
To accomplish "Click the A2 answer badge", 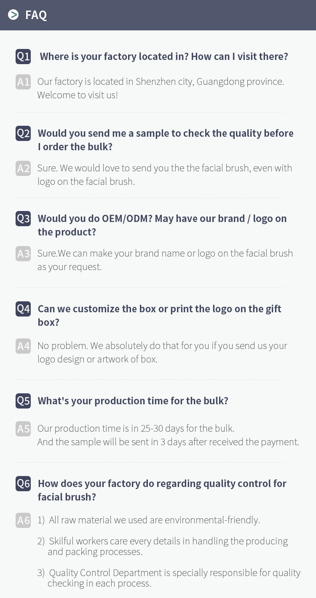I will 23,168.
